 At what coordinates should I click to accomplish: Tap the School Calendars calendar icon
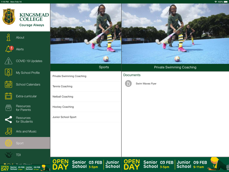pos(9,85)
